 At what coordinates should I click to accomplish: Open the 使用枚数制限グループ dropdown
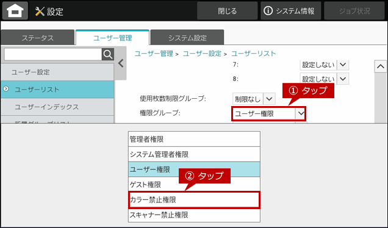[254, 99]
